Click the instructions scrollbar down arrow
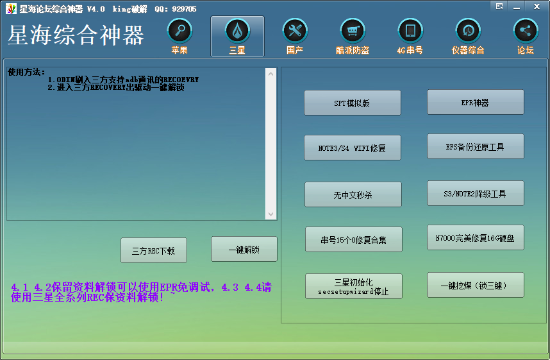The image size is (550, 360). coord(271,214)
